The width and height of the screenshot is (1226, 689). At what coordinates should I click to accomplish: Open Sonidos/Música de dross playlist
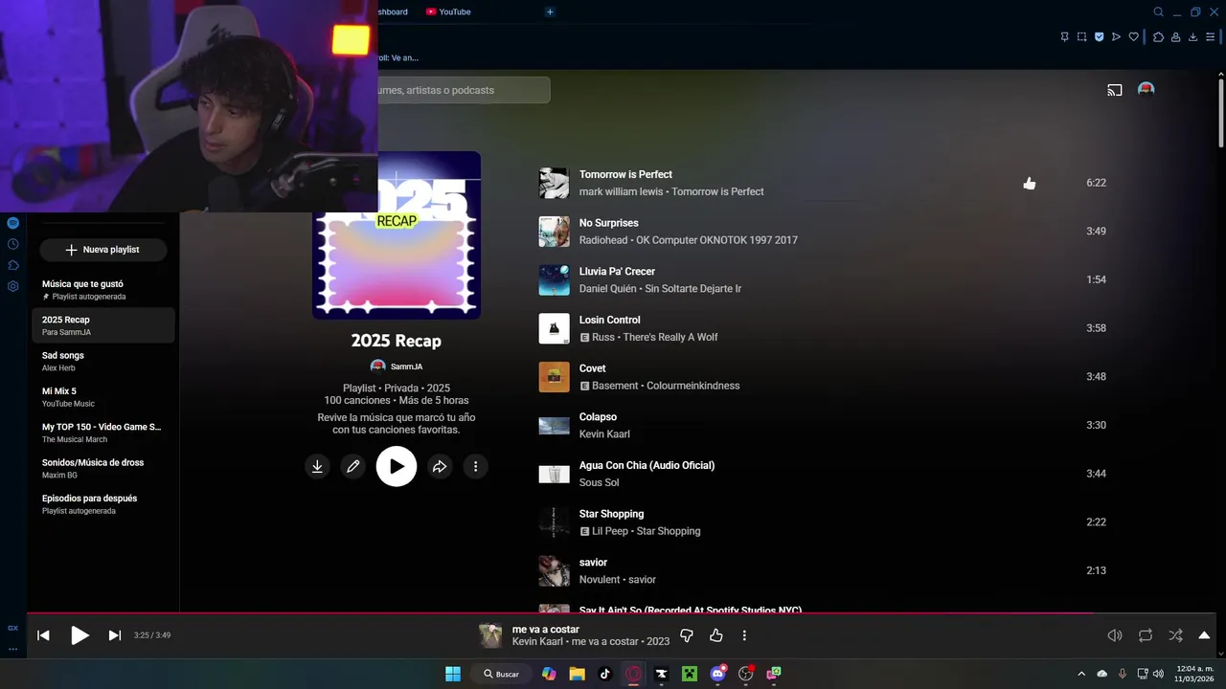pos(103,468)
